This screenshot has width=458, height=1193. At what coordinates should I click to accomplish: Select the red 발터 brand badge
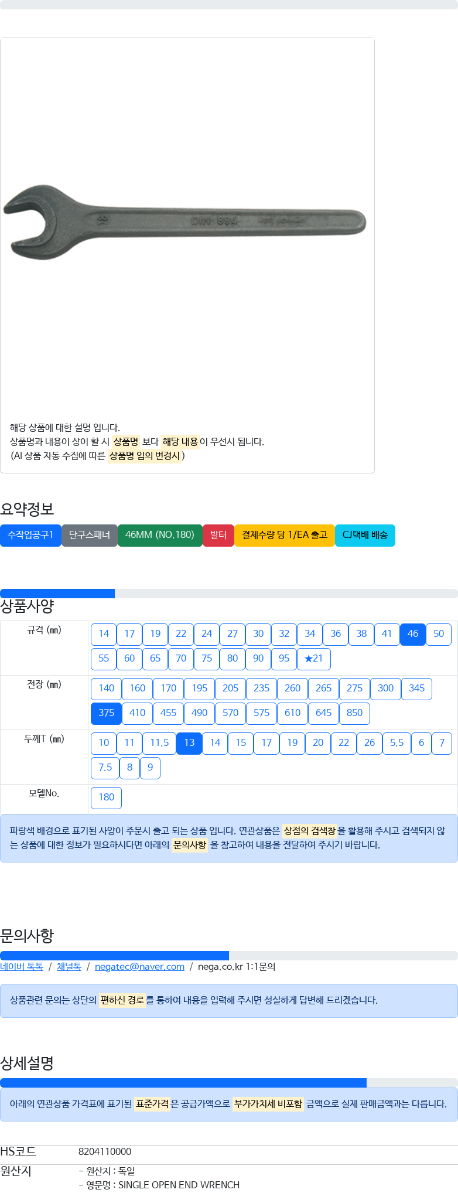(218, 535)
